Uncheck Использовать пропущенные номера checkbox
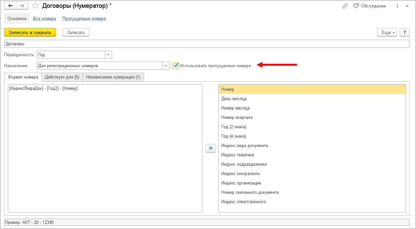This screenshot has width=416, height=229. click(176, 66)
